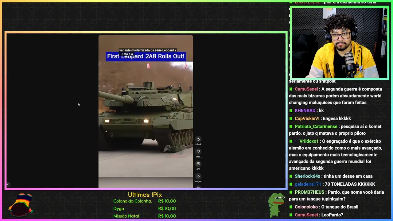The image size is (393, 221).
Task: Click the R$ 10,00 amount beside Missão Natal
Action: (x=167, y=216)
